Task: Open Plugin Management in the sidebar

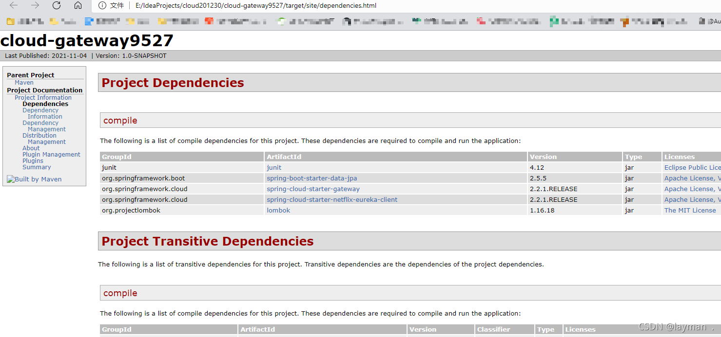Action: [x=51, y=155]
